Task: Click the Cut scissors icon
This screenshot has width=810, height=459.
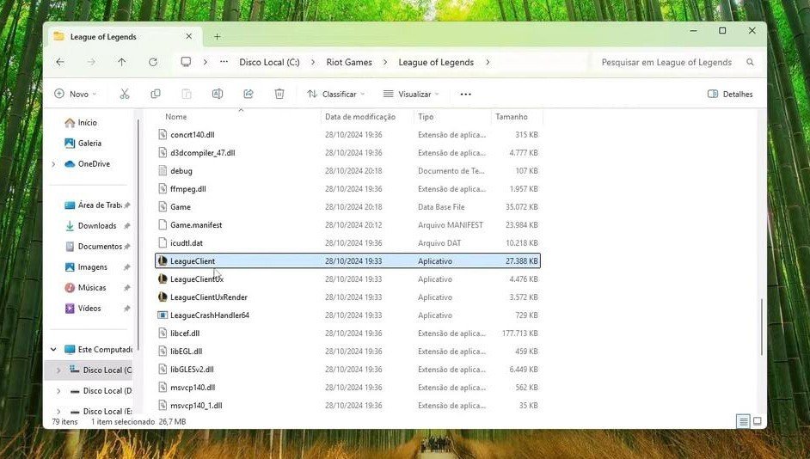Action: point(125,94)
